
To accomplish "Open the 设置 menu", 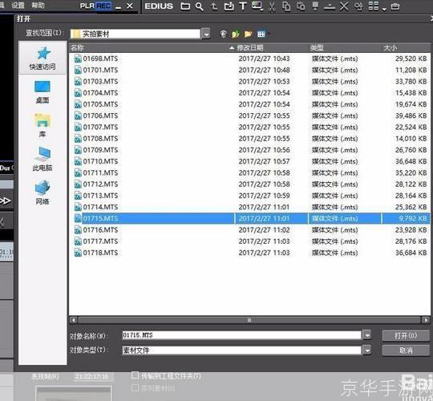I will 18,5.
